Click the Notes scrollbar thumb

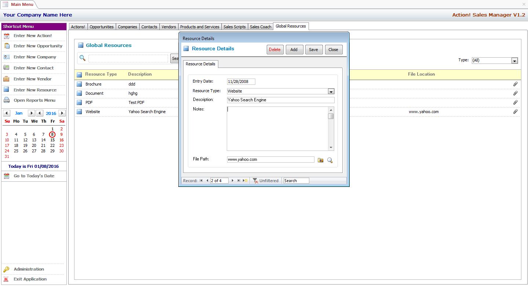pos(331,116)
